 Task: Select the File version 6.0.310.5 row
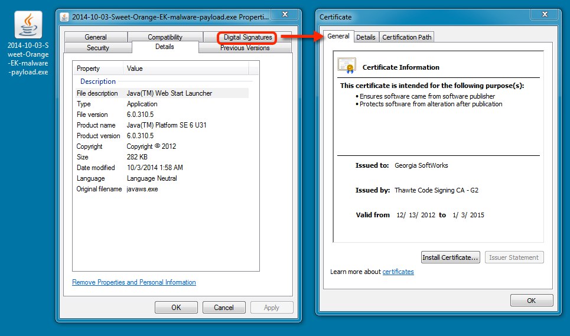click(x=162, y=115)
